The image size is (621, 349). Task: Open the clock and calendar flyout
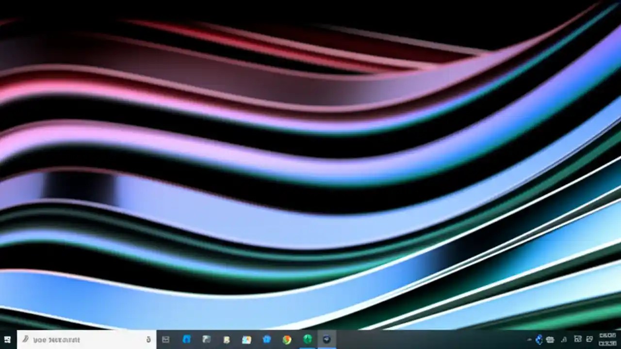pyautogui.click(x=606, y=340)
